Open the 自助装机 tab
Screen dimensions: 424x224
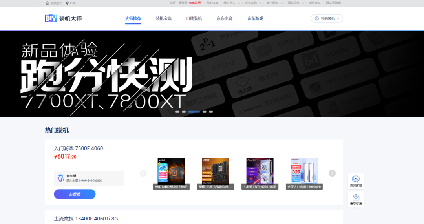[194, 19]
